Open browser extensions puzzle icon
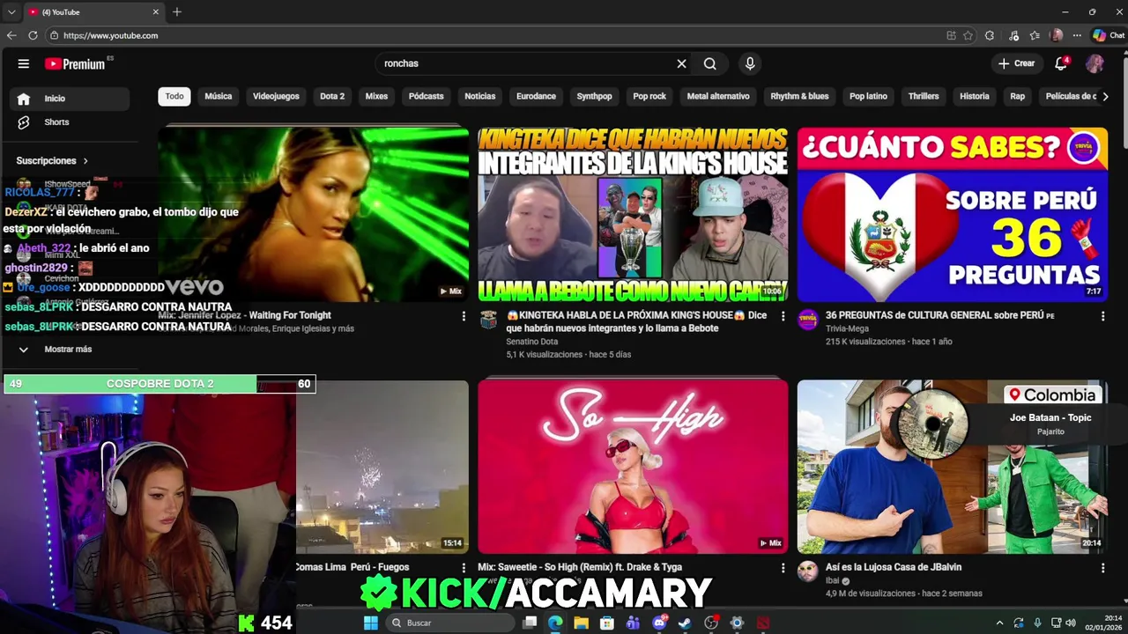 click(x=990, y=35)
